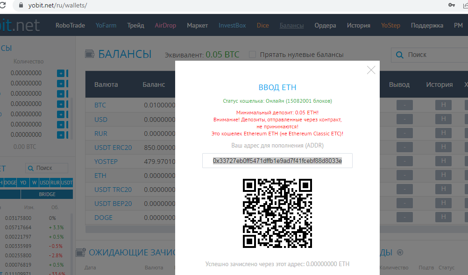This screenshot has width=468, height=275.
Task: Open history H button in RUR row
Action: [443, 133]
